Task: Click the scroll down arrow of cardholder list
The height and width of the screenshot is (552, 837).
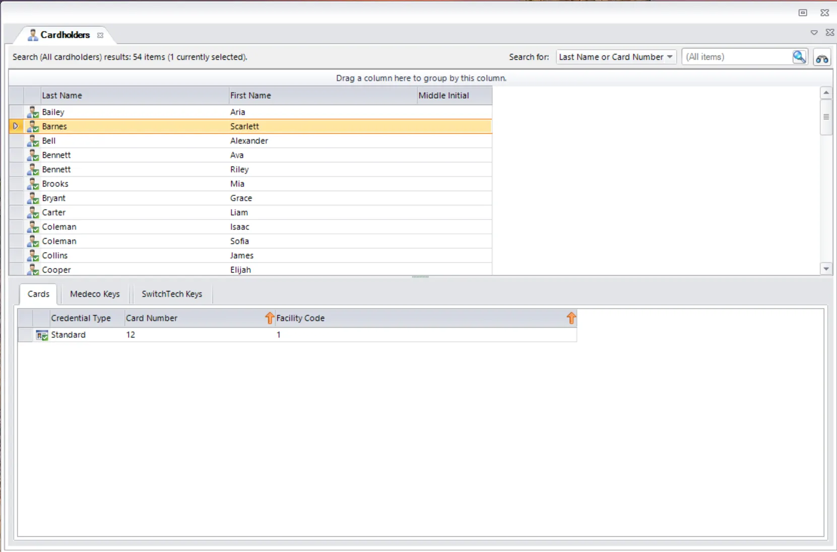Action: pyautogui.click(x=826, y=269)
